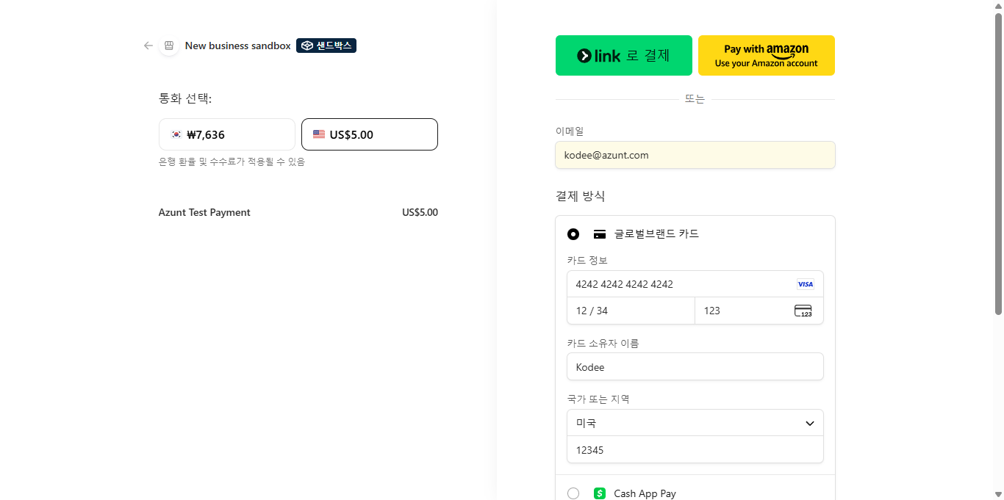Click the Pay with Amazon button
1004x500 pixels.
[x=766, y=55]
